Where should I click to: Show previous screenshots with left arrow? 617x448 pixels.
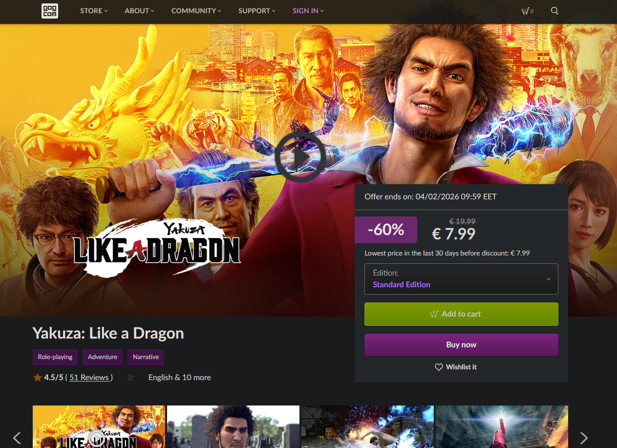click(17, 438)
